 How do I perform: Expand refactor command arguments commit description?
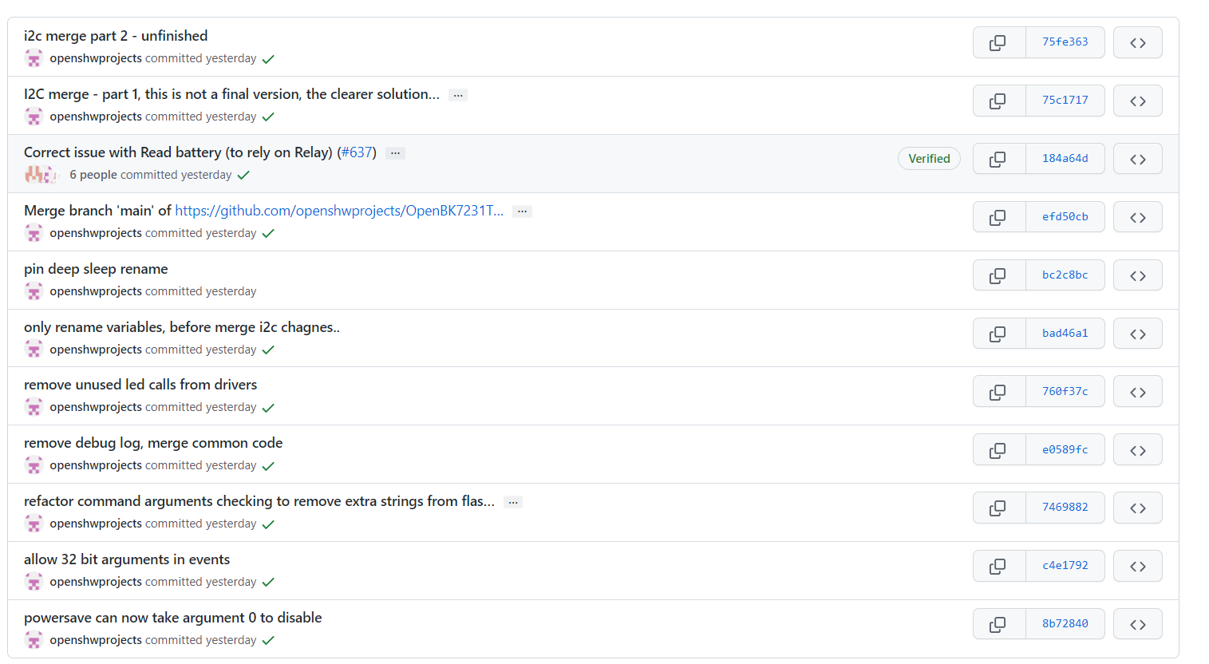[x=513, y=502]
